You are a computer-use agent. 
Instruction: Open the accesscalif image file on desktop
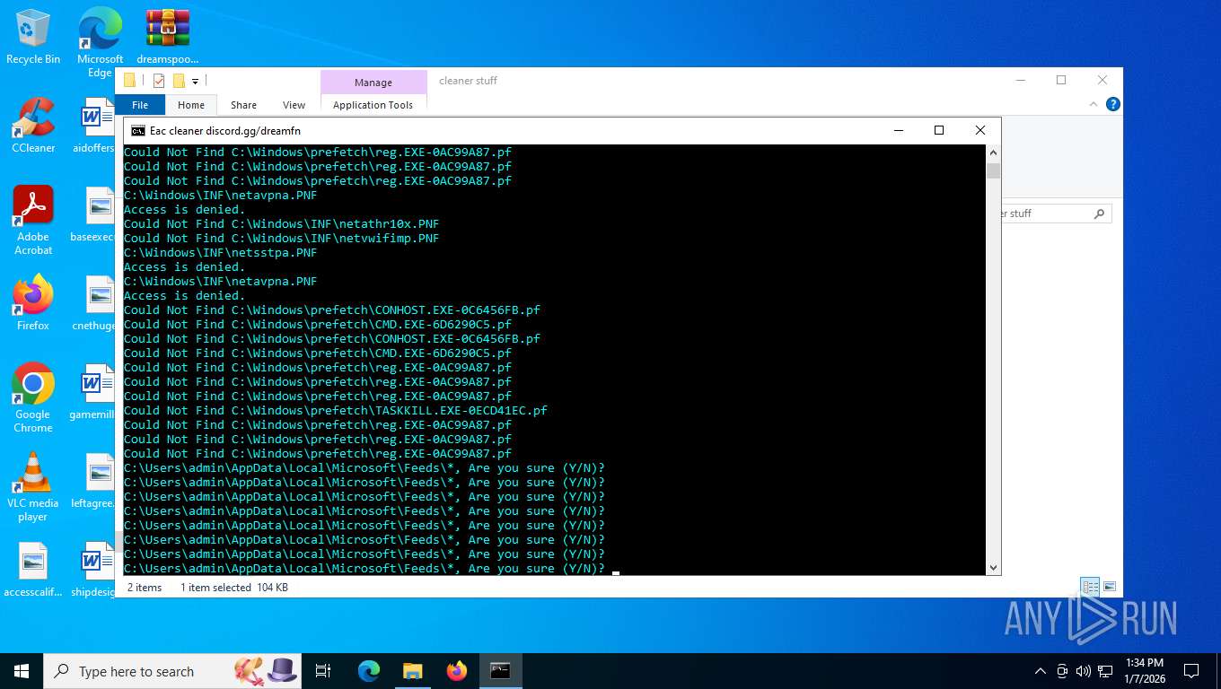click(33, 570)
